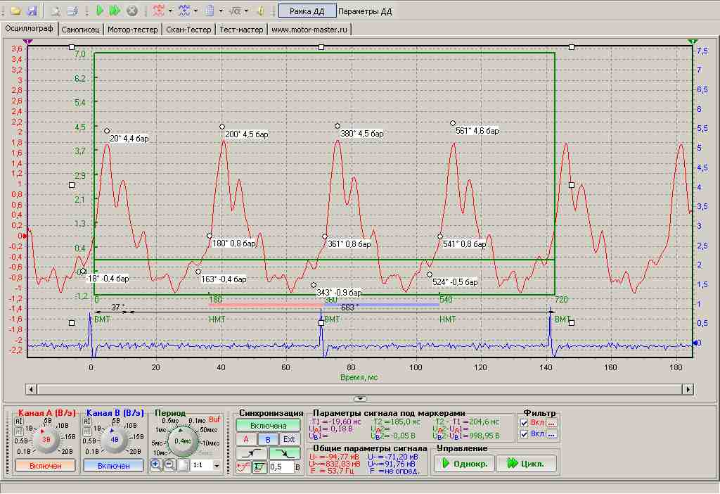Click the 'Рамка ДД' button

306,11
